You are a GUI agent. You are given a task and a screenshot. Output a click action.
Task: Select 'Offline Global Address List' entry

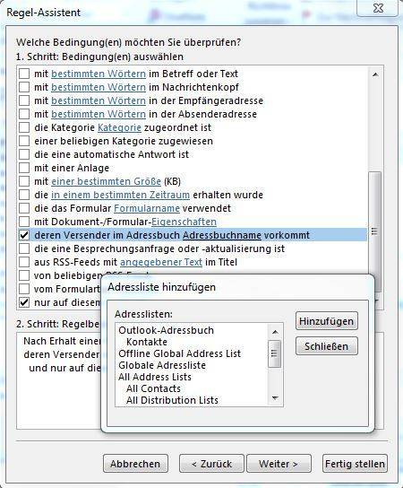(x=180, y=353)
